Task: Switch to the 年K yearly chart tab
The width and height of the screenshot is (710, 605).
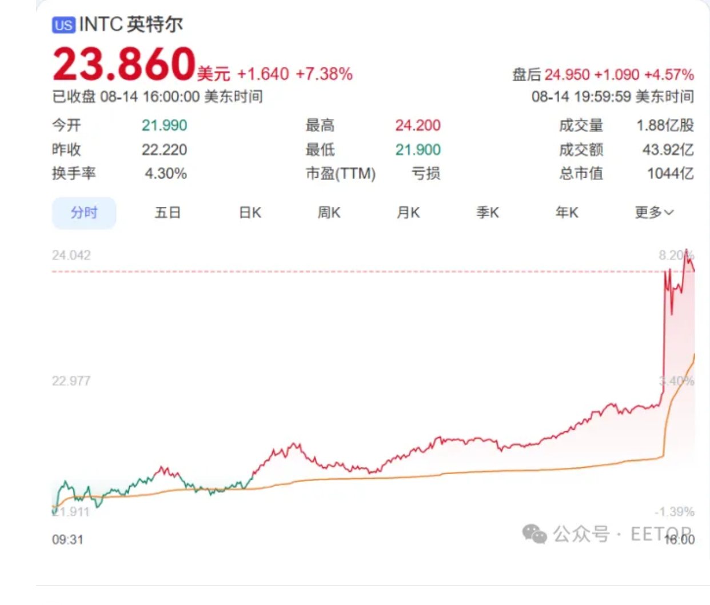Action: coord(567,213)
